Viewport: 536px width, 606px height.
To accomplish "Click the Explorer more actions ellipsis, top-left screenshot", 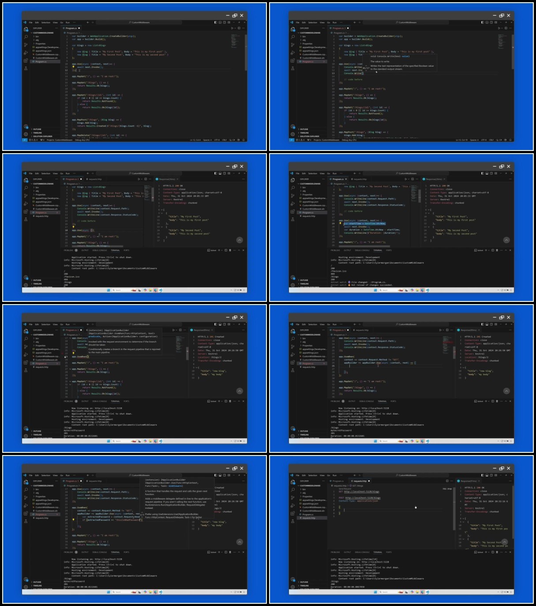I will coord(56,28).
